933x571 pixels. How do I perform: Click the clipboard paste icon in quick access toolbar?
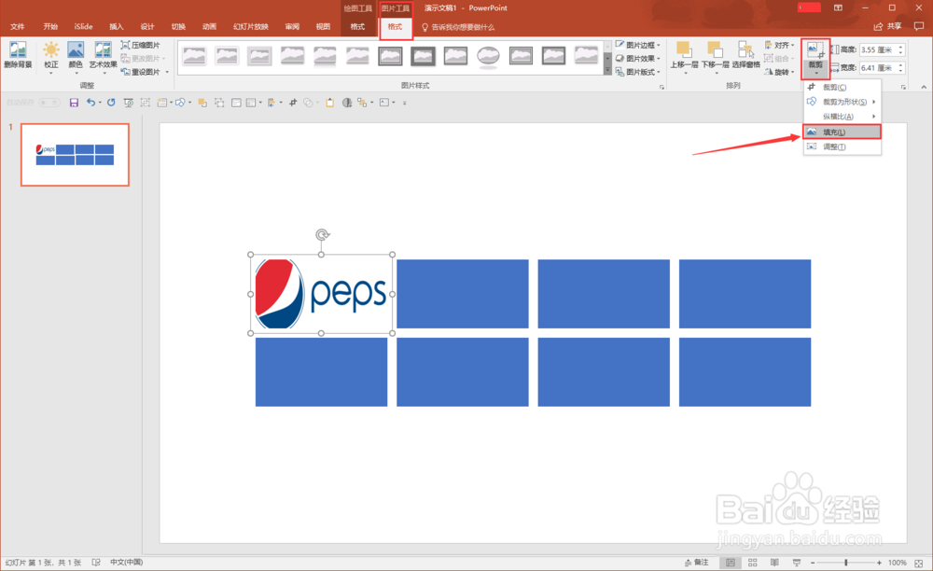tap(329, 103)
